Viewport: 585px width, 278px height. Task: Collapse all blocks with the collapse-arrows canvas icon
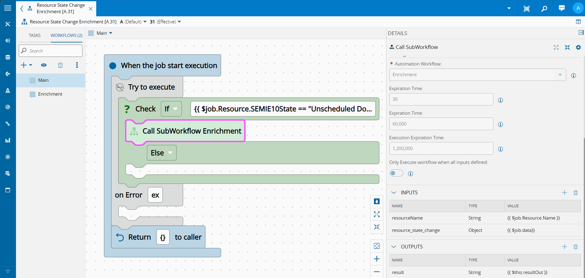click(377, 227)
